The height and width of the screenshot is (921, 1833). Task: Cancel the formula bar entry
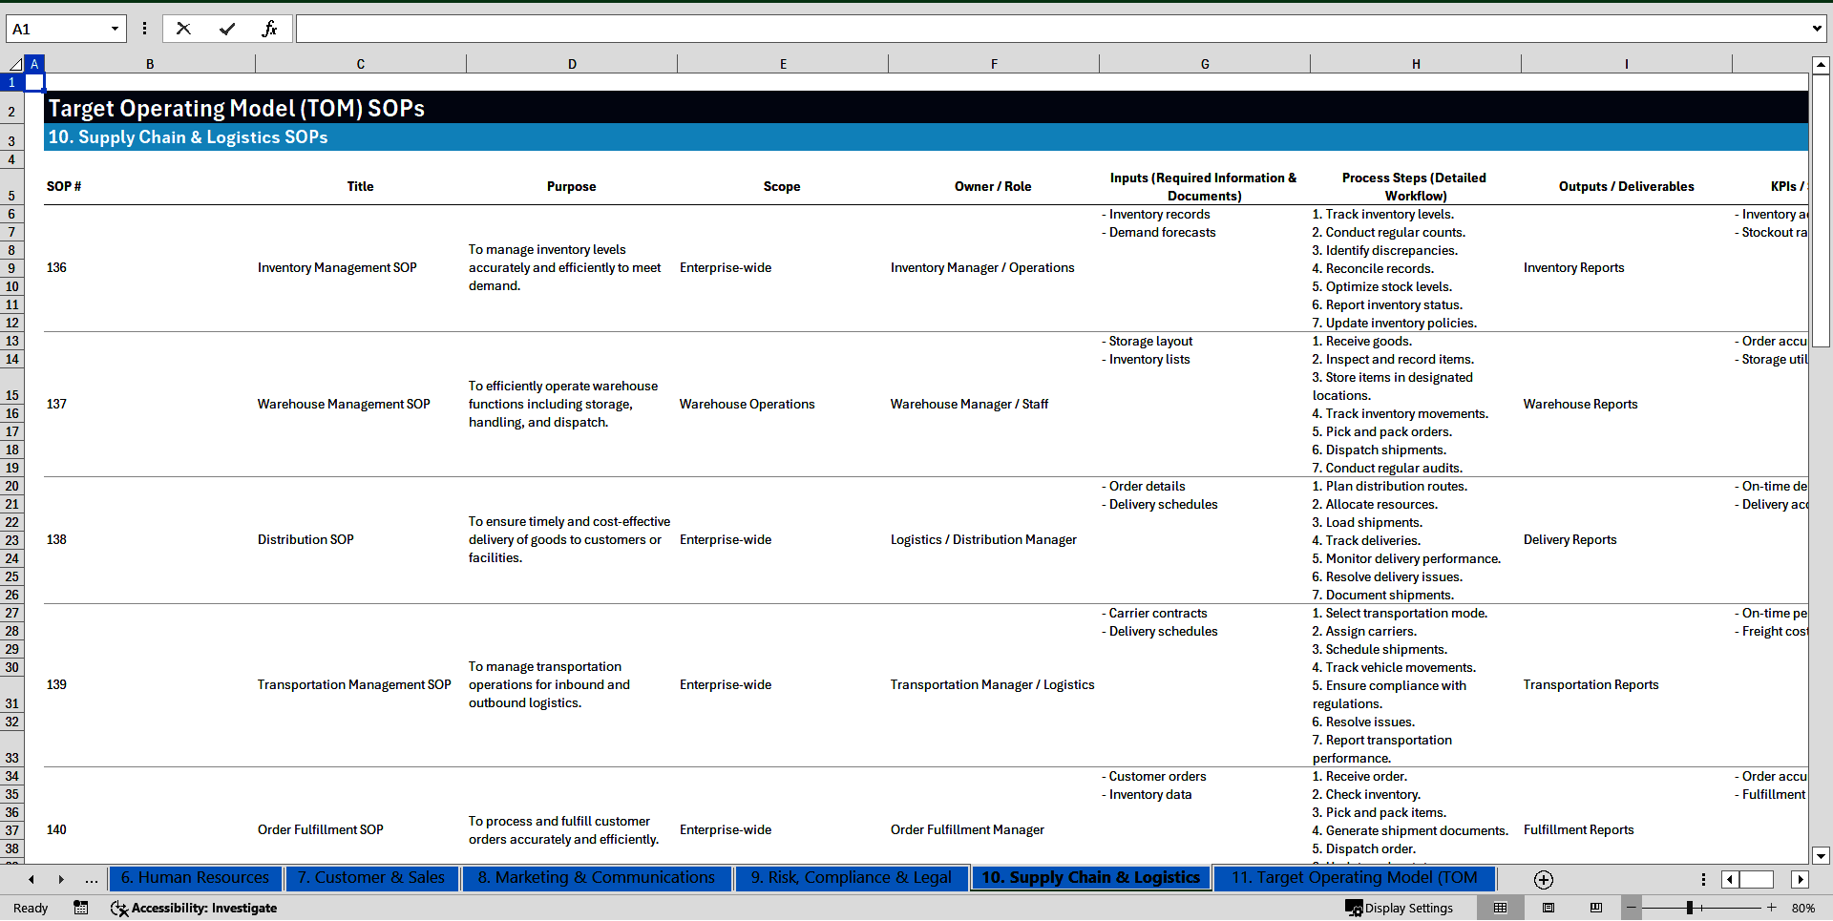183,29
